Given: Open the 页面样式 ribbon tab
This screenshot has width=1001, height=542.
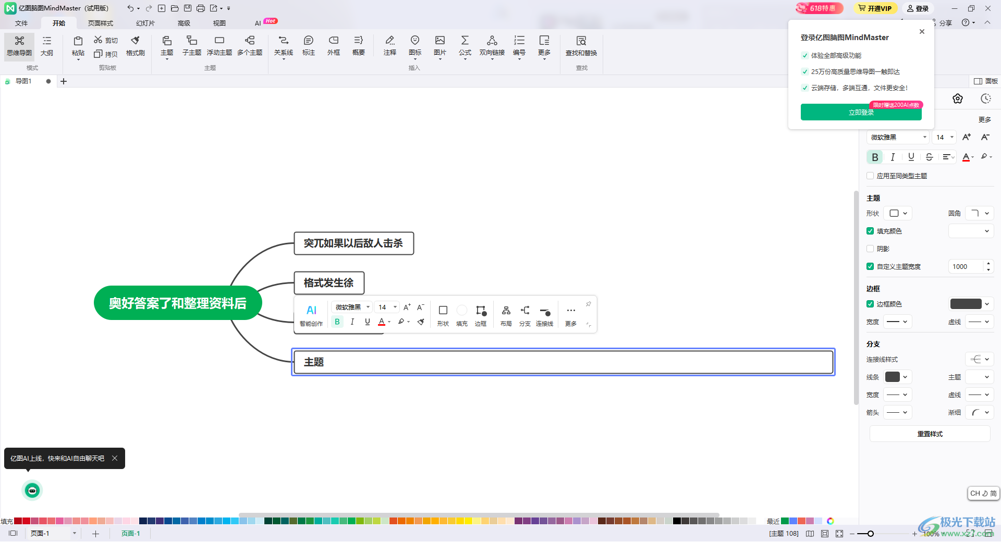Looking at the screenshot, I should point(100,23).
